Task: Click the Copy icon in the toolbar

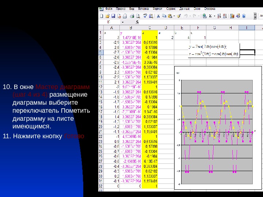Action: pos(164,16)
